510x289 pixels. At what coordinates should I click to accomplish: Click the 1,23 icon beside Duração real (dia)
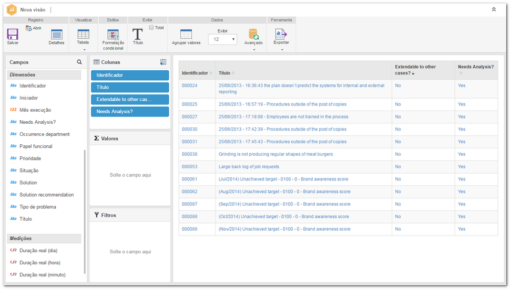(13, 250)
